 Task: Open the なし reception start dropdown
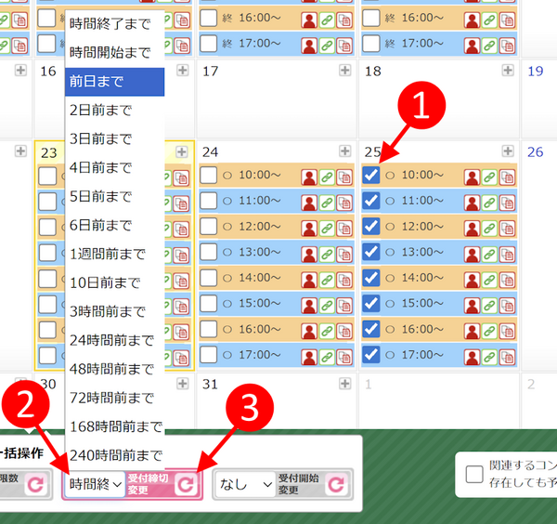[243, 484]
